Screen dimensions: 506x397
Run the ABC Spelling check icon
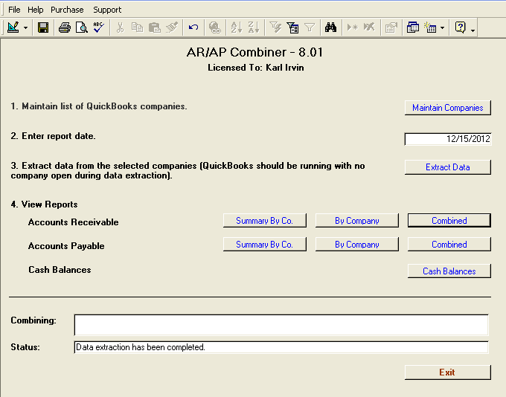coord(99,28)
